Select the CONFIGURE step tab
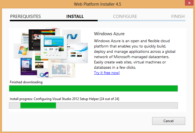The image size is (195, 133). coord(125,16)
